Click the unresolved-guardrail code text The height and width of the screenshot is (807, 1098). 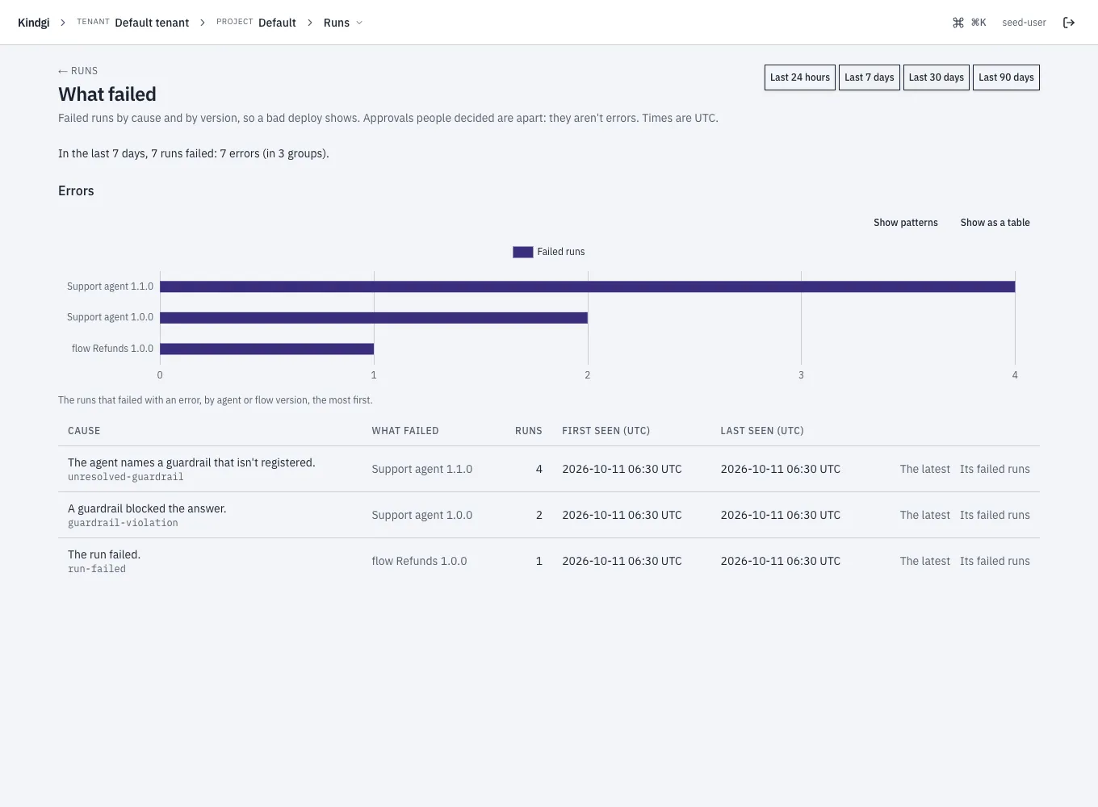(x=125, y=477)
